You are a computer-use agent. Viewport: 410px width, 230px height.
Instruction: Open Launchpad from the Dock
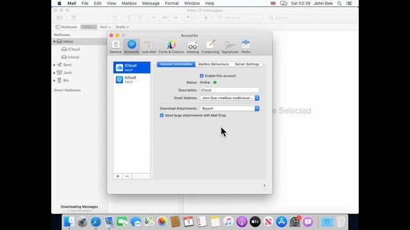tap(83, 222)
